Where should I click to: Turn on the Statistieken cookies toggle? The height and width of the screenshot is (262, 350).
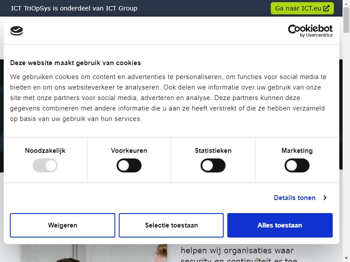click(x=213, y=165)
